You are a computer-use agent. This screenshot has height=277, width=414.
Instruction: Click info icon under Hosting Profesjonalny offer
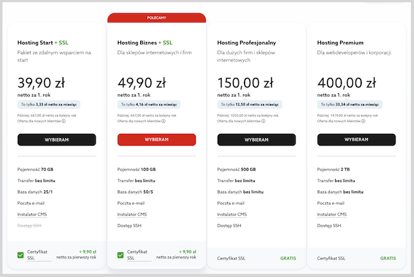tap(263, 121)
